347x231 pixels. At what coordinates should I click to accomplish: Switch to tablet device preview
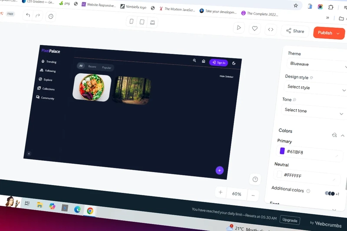[x=142, y=22]
